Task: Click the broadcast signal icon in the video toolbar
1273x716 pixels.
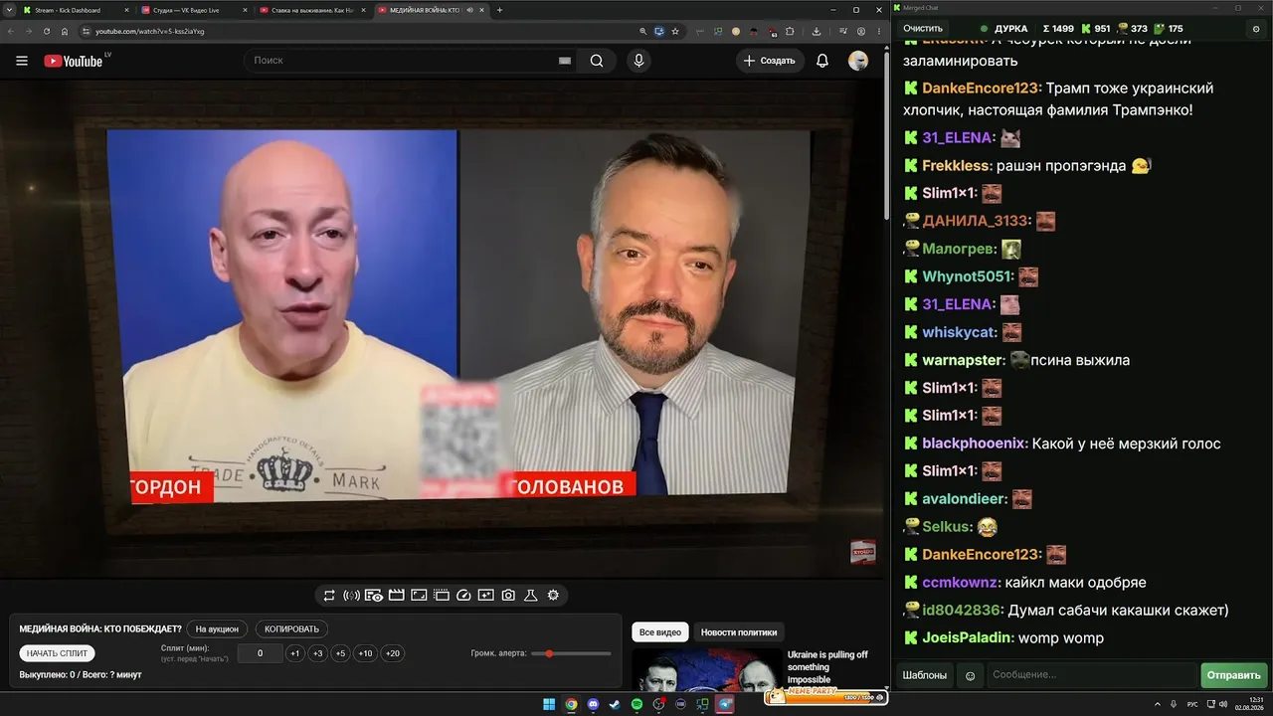Action: click(x=351, y=595)
